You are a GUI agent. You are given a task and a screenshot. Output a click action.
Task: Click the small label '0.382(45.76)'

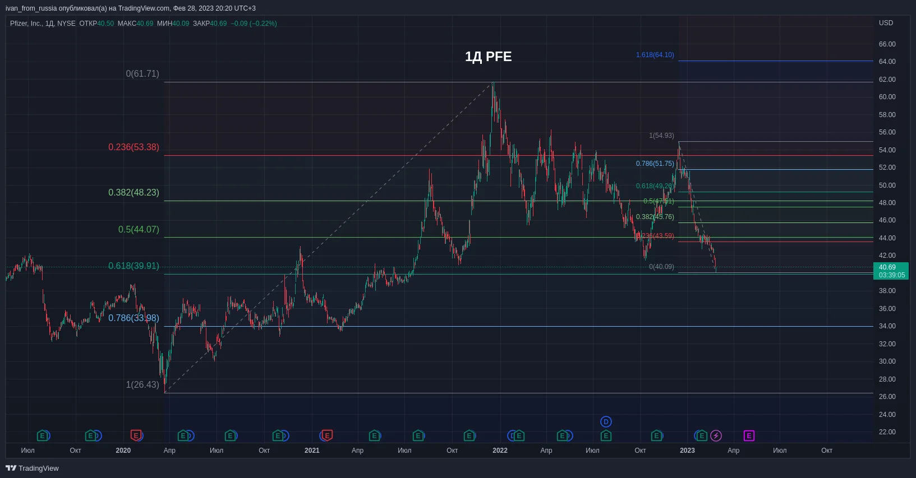click(x=655, y=217)
